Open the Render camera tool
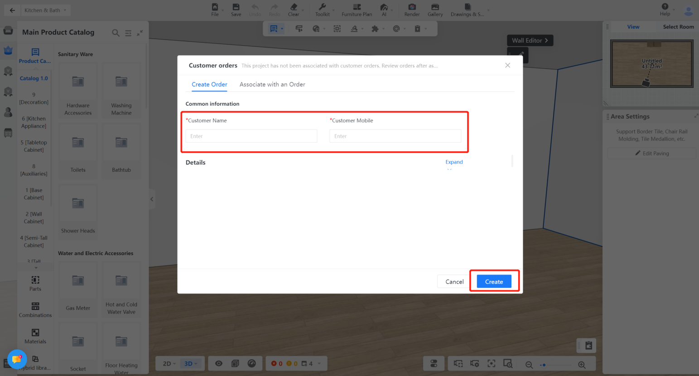699x376 pixels. point(412,9)
